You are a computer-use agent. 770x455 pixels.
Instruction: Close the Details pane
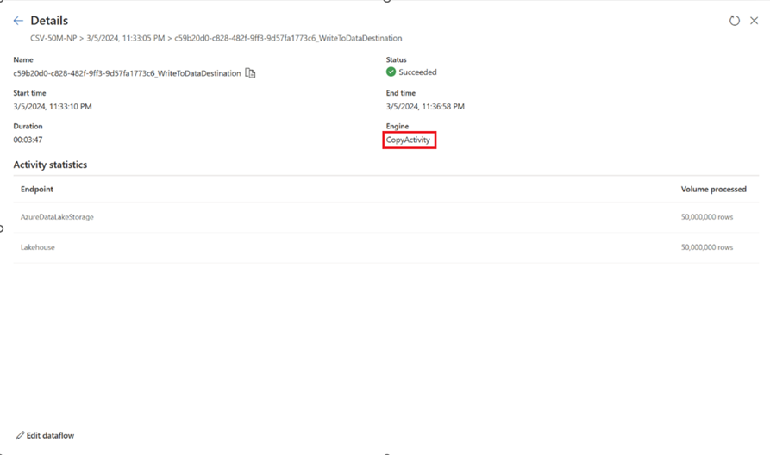(754, 21)
